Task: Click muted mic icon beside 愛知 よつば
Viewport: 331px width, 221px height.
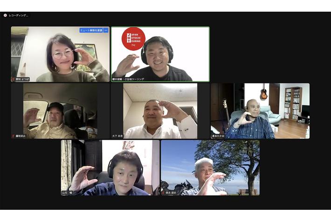Action: 14,79
